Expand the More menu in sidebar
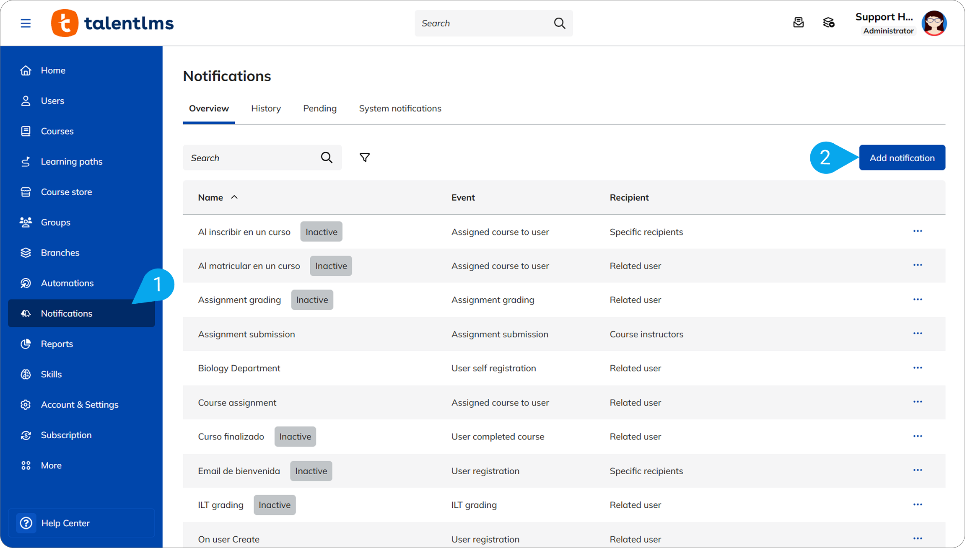 pyautogui.click(x=51, y=465)
